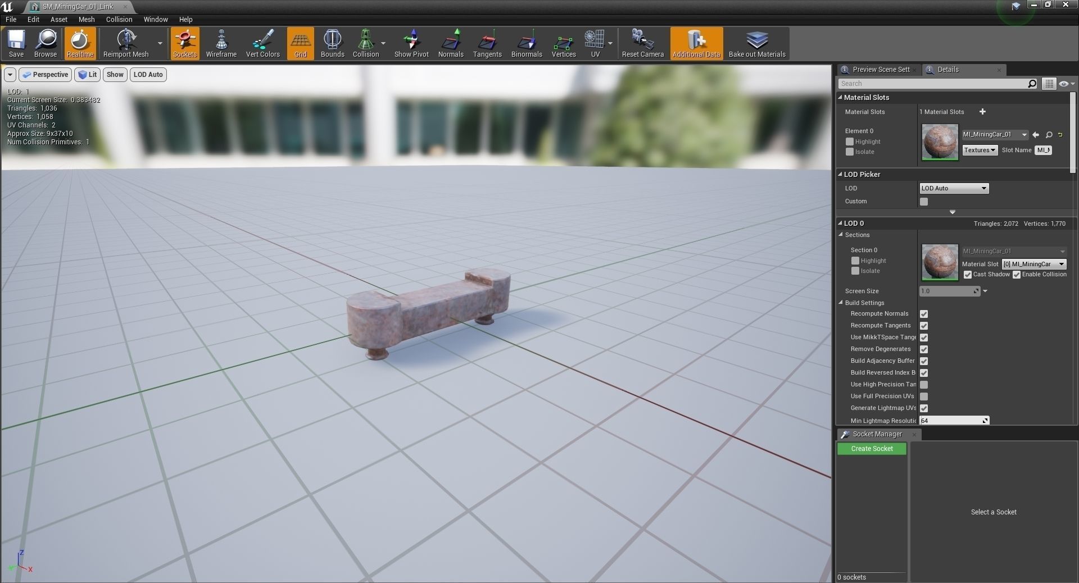
Task: Open the Show viewport button
Action: click(x=115, y=75)
